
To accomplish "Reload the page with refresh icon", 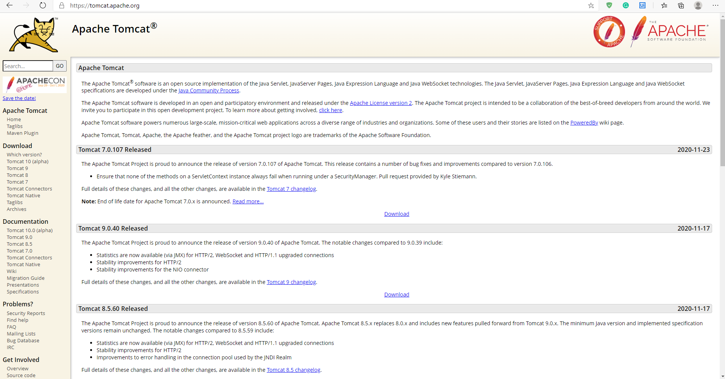I will pyautogui.click(x=43, y=5).
